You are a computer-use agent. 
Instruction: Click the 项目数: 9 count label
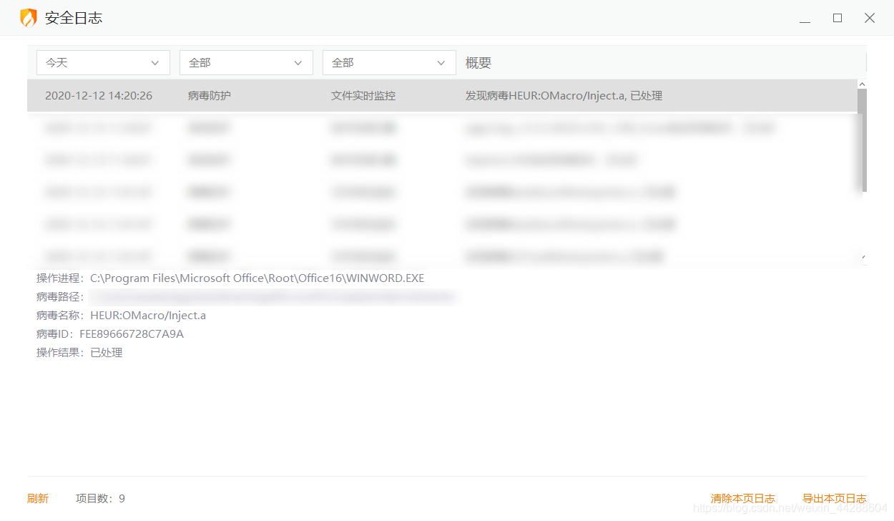coord(100,499)
